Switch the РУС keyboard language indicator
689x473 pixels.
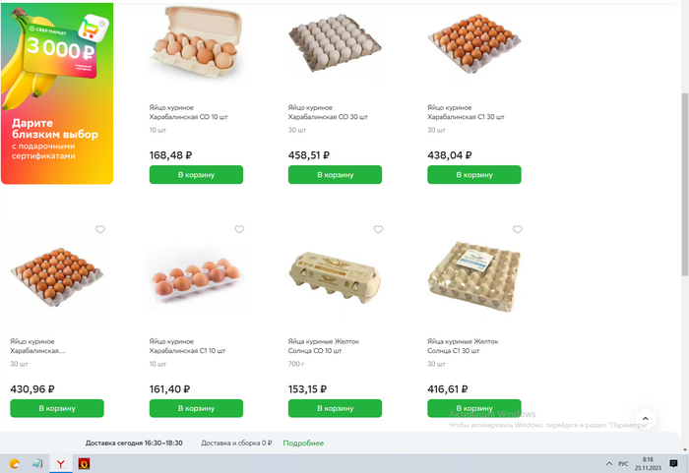623,464
